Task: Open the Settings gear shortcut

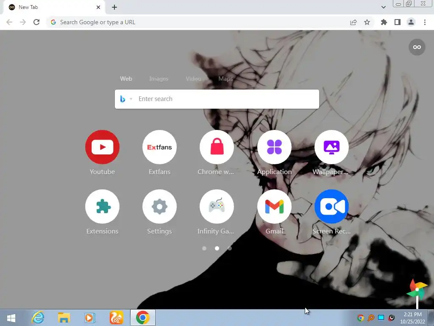Action: pos(159,207)
